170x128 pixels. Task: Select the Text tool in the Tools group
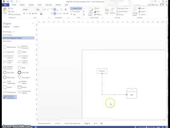tap(73, 15)
